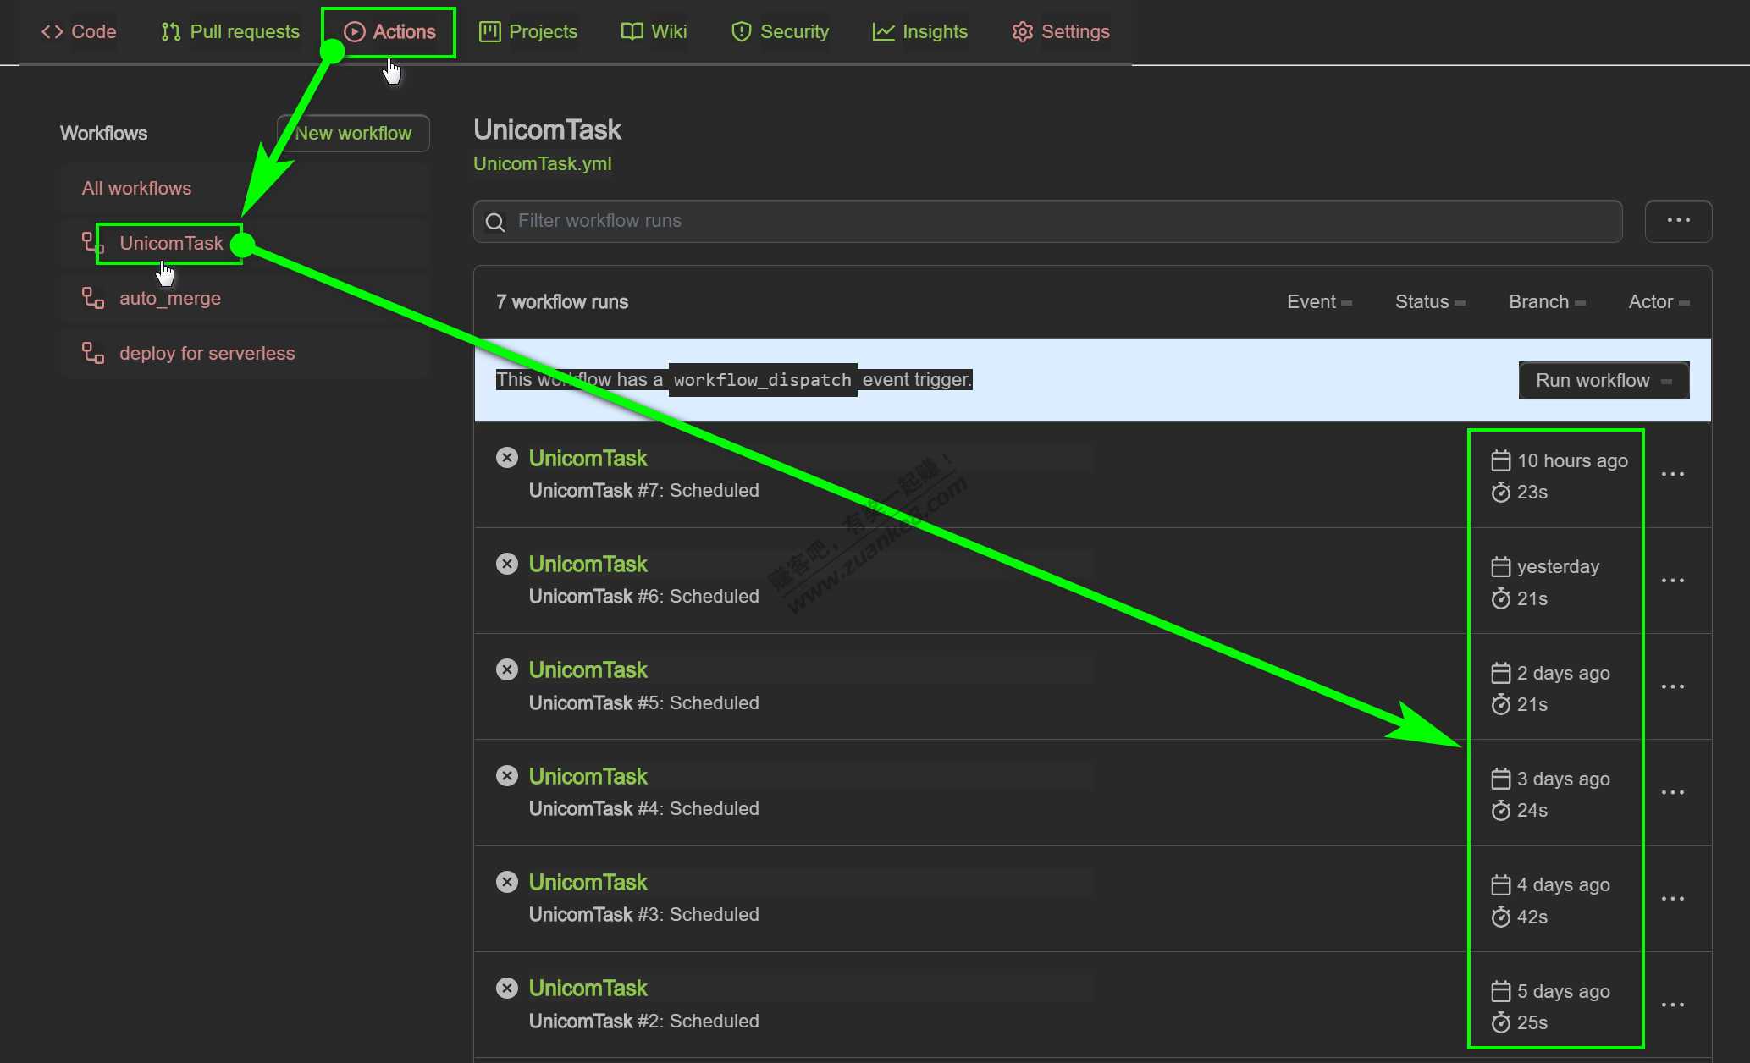This screenshot has width=1750, height=1063.
Task: Expand the Status filter dropdown
Action: pyautogui.click(x=1430, y=302)
